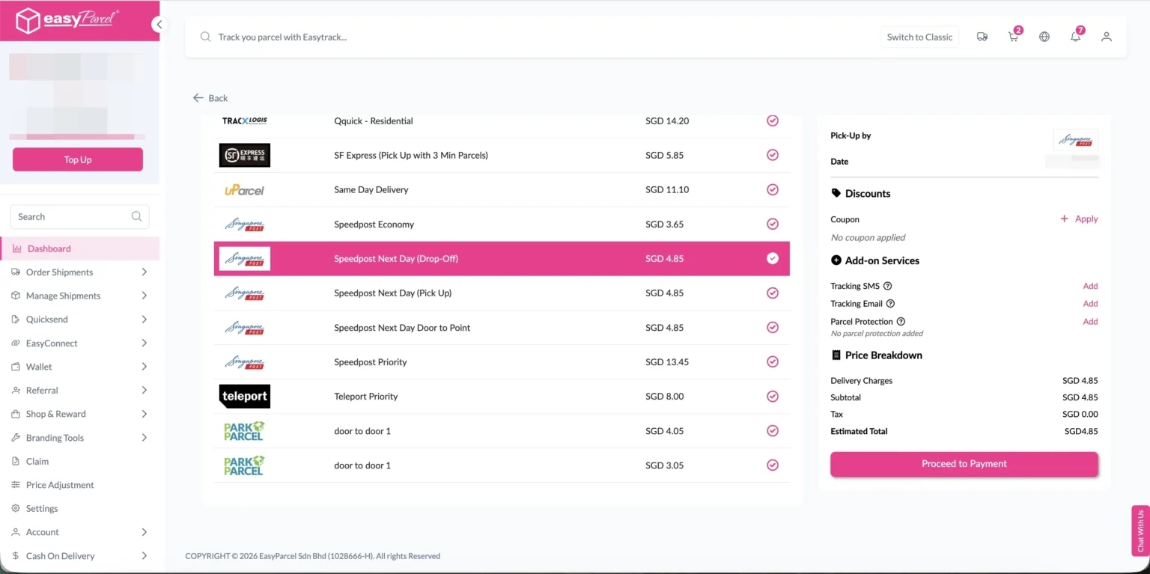Screen dimensions: 1150x574
Task: Expand Quicksend chevron
Action: click(144, 320)
